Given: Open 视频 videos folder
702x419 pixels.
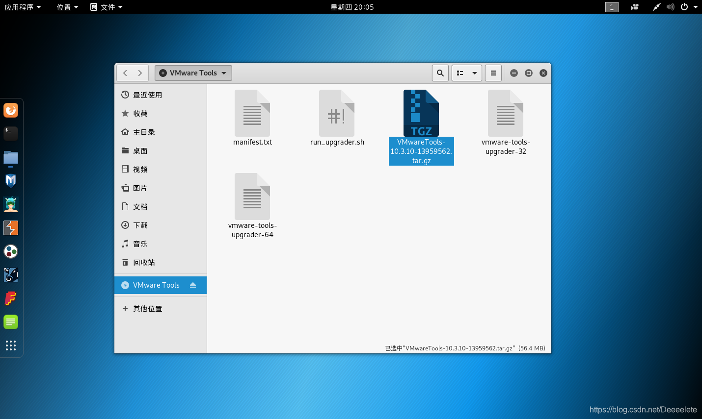Looking at the screenshot, I should click(161, 170).
